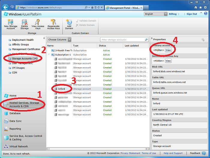Select Storage Accounts (14) folder

[x=23, y=58]
